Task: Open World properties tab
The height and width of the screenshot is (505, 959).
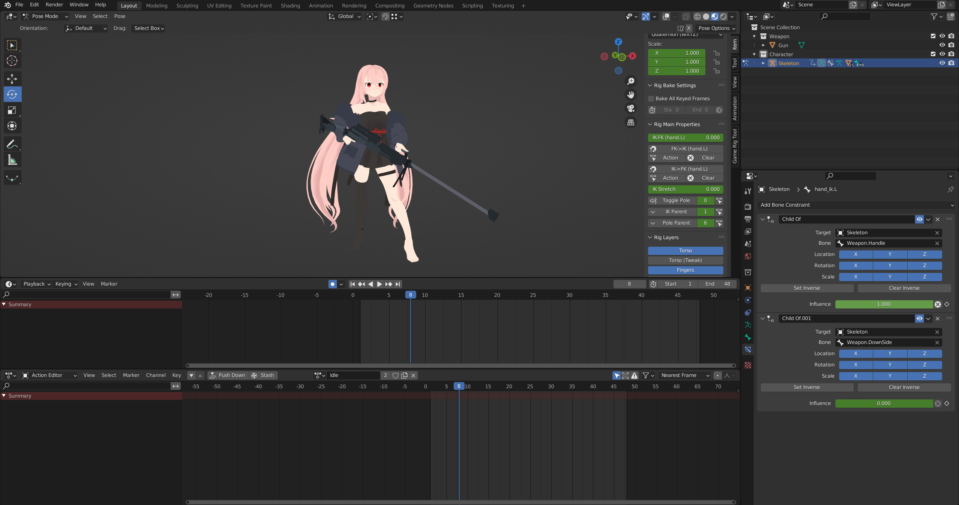Action: [x=748, y=256]
